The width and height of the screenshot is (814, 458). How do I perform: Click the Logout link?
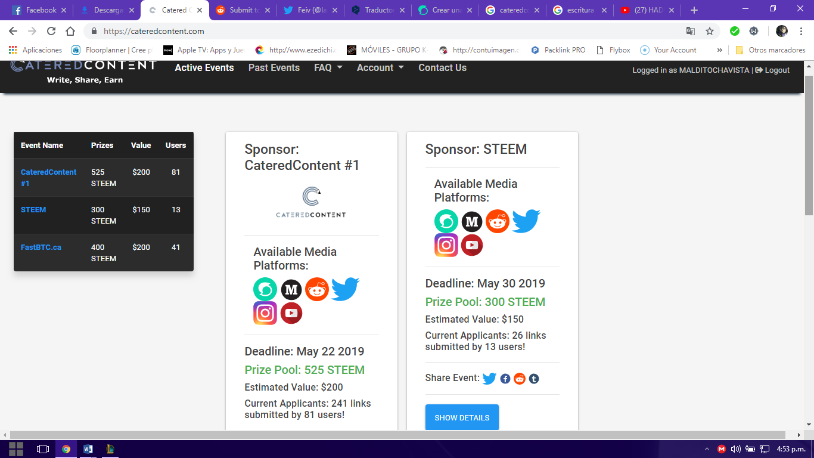tap(772, 70)
